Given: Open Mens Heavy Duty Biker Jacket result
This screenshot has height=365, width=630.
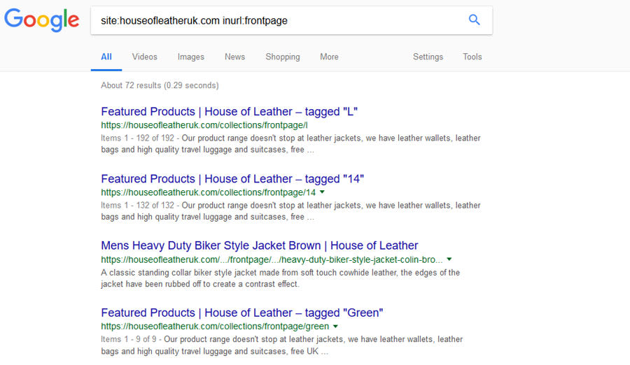Looking at the screenshot, I should [260, 245].
